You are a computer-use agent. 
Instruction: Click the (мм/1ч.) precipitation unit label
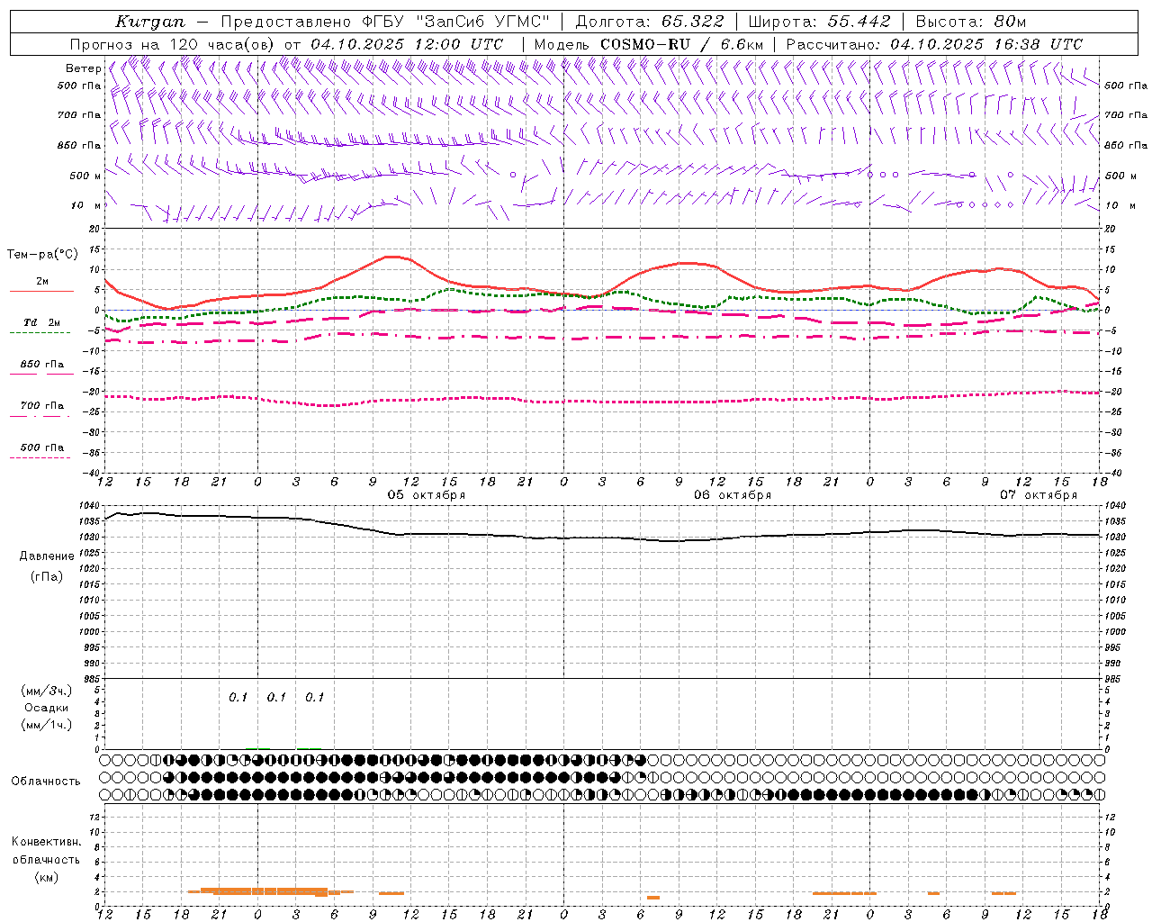tap(47, 725)
